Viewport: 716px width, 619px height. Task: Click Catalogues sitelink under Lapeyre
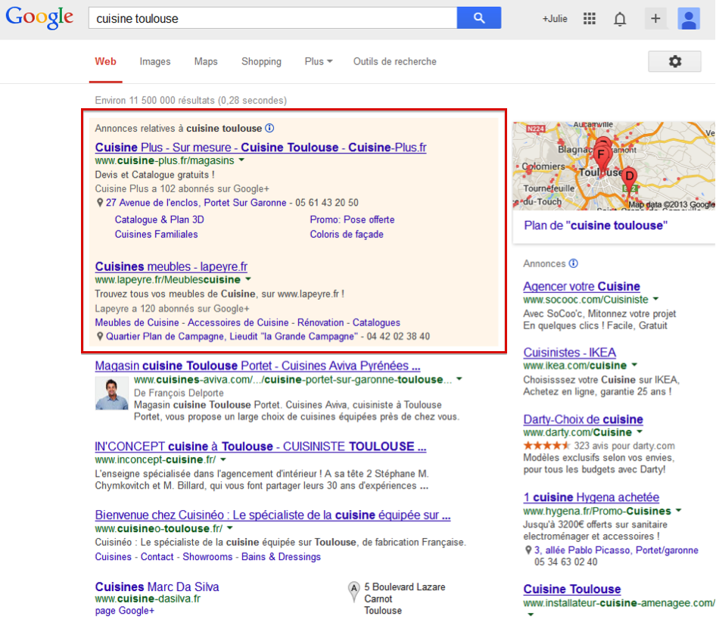point(376,322)
